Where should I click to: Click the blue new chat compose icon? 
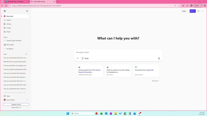(x=191, y=11)
